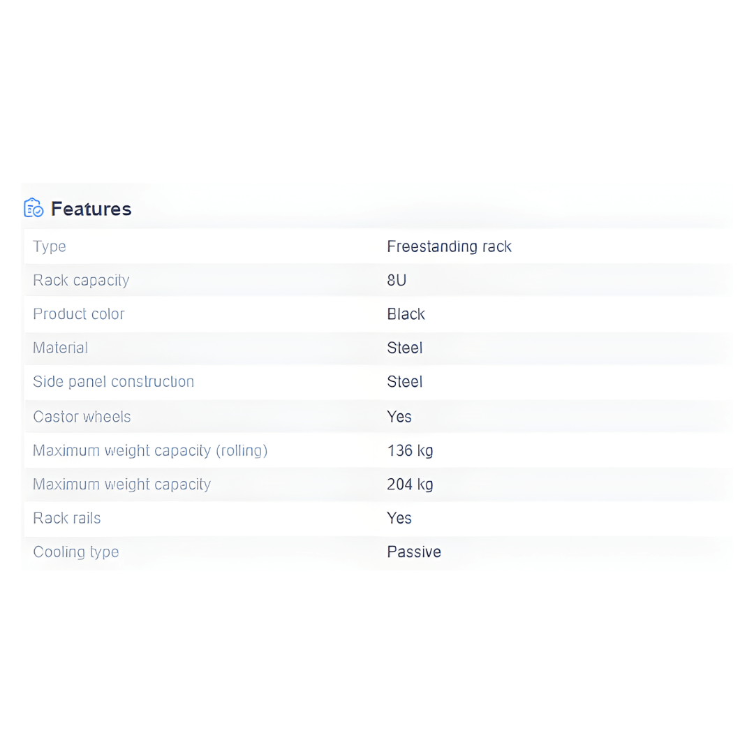
Task: Click the Freestanding rack value
Action: (x=449, y=246)
